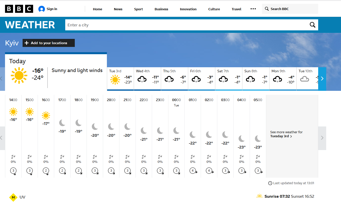Click the wind speed icon for 2200
The height and width of the screenshot is (206, 341).
144,171
